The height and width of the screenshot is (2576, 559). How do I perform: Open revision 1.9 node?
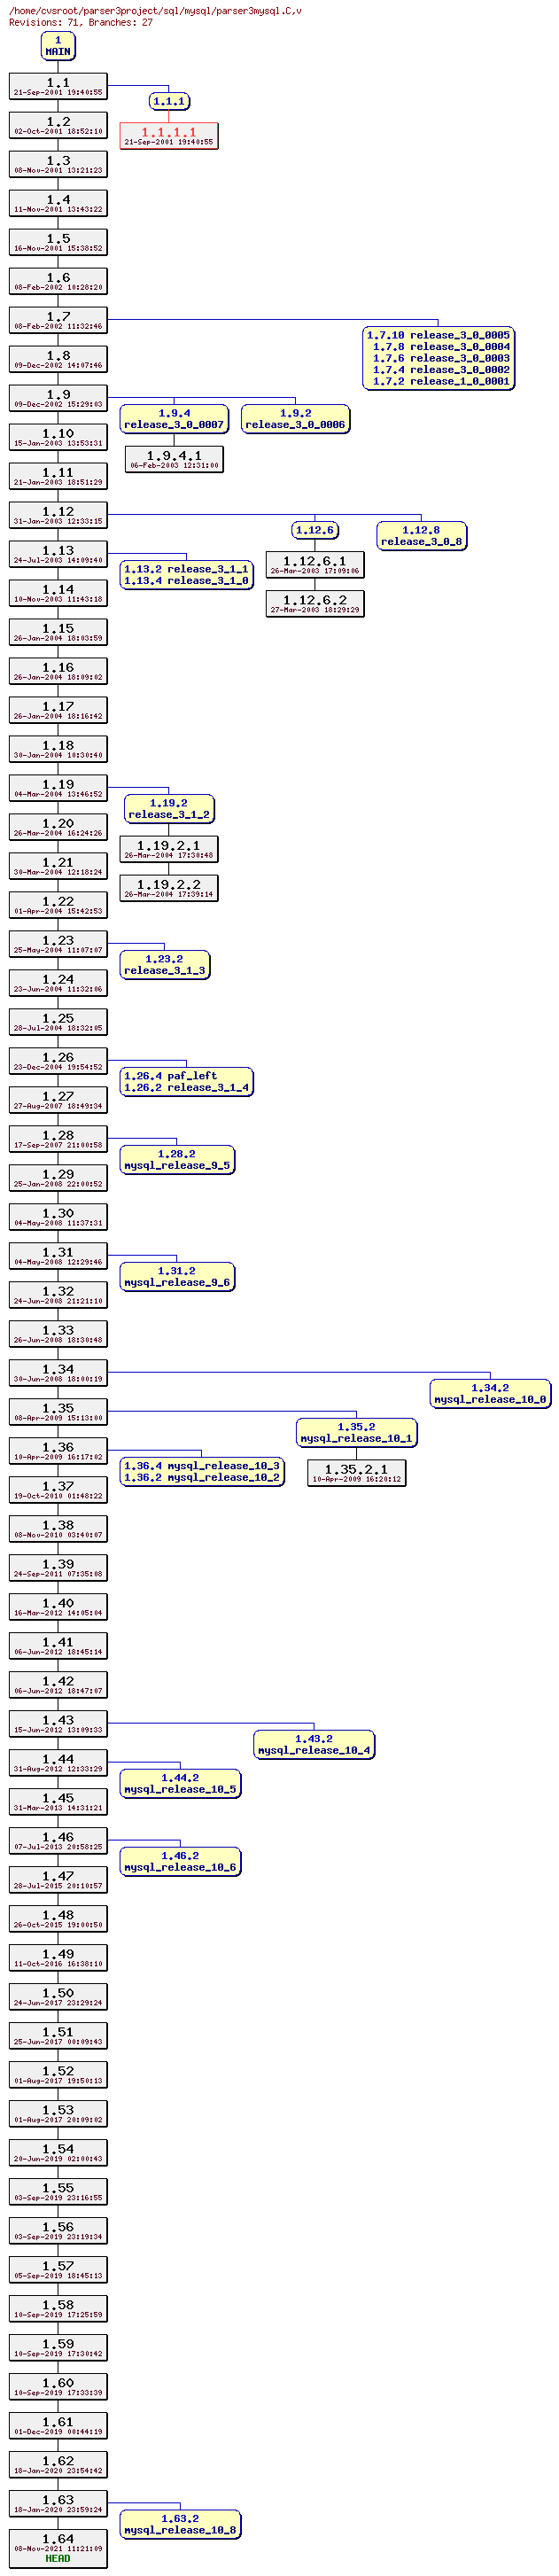point(58,398)
